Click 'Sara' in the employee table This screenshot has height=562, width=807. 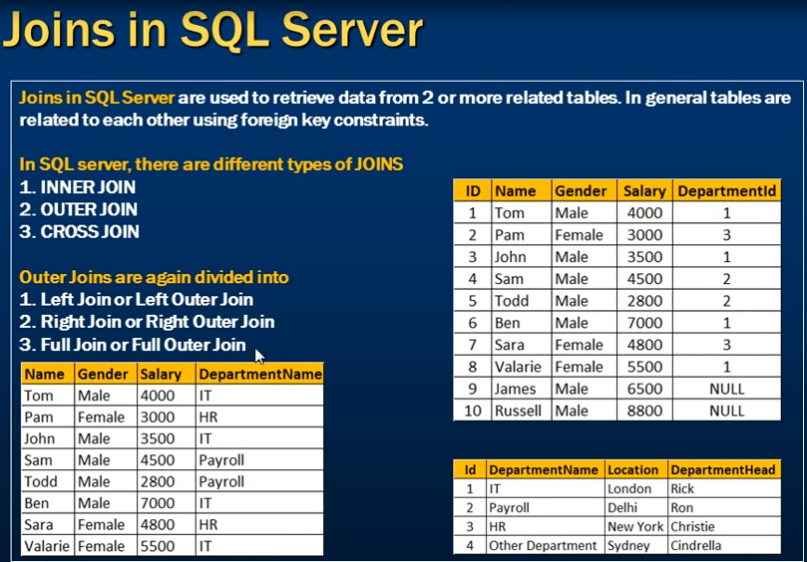pos(522,345)
